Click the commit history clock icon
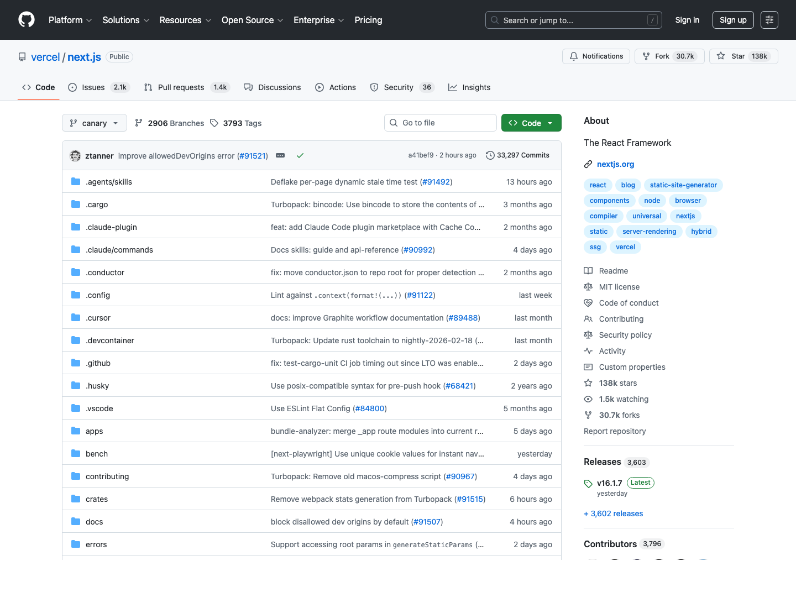This screenshot has width=796, height=608. [x=490, y=155]
